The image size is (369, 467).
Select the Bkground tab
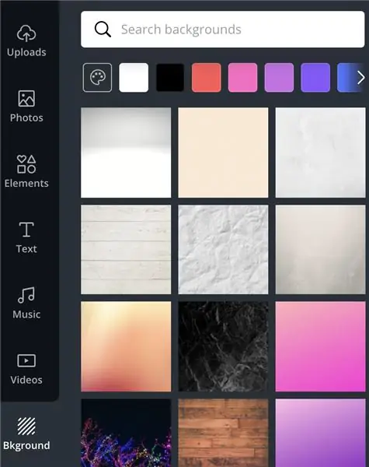26,434
